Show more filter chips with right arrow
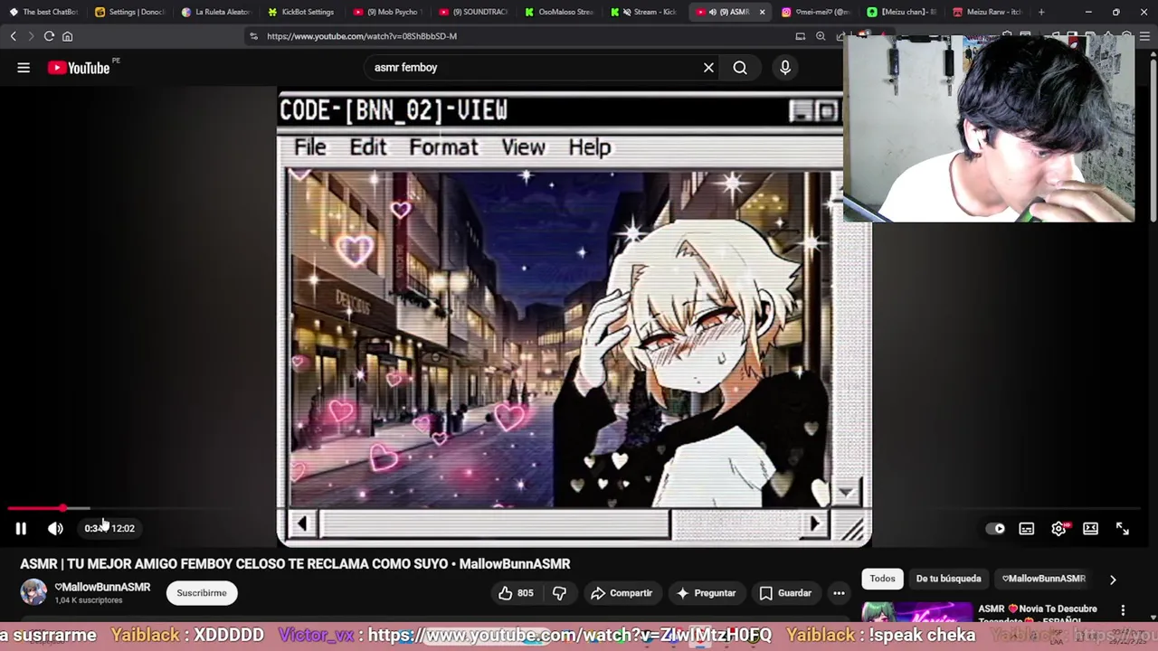This screenshot has height=651, width=1158. pyautogui.click(x=1113, y=580)
